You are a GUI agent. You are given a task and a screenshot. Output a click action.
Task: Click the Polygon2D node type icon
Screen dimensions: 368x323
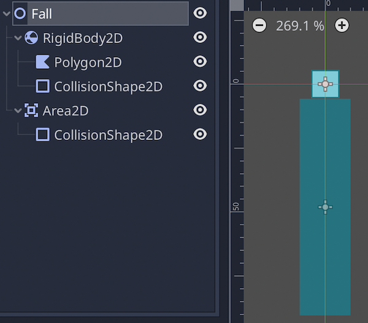point(42,62)
